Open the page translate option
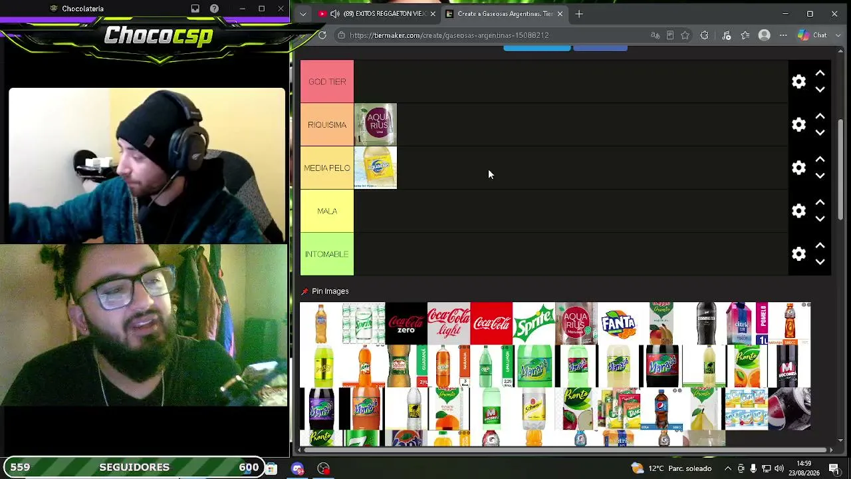The width and height of the screenshot is (851, 479). (655, 35)
